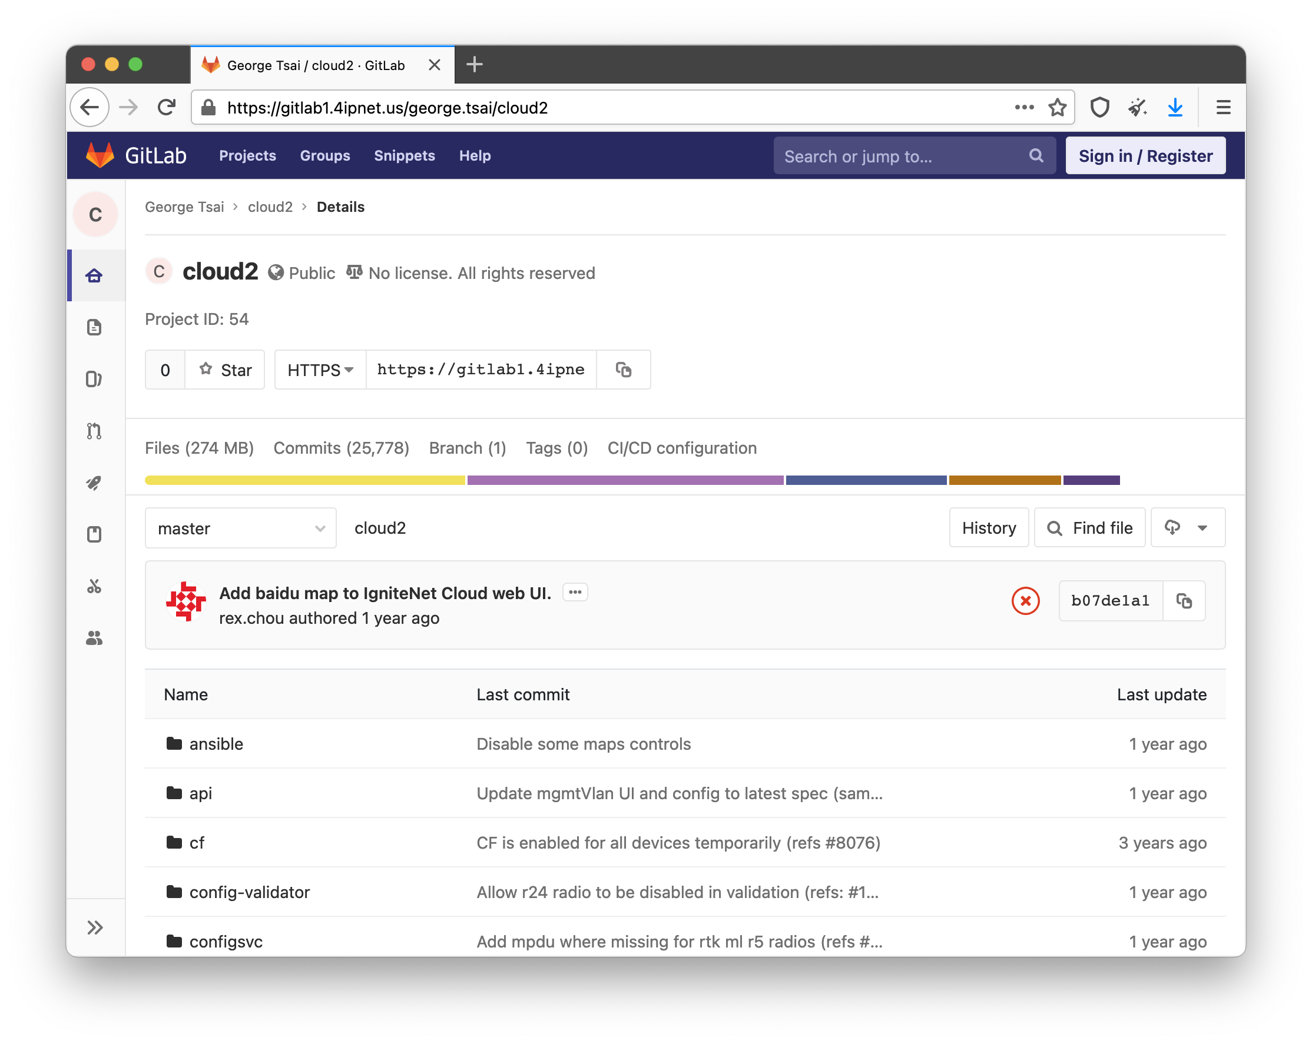This screenshot has width=1312, height=1044.
Task: Open the config-validator folder
Action: point(250,892)
